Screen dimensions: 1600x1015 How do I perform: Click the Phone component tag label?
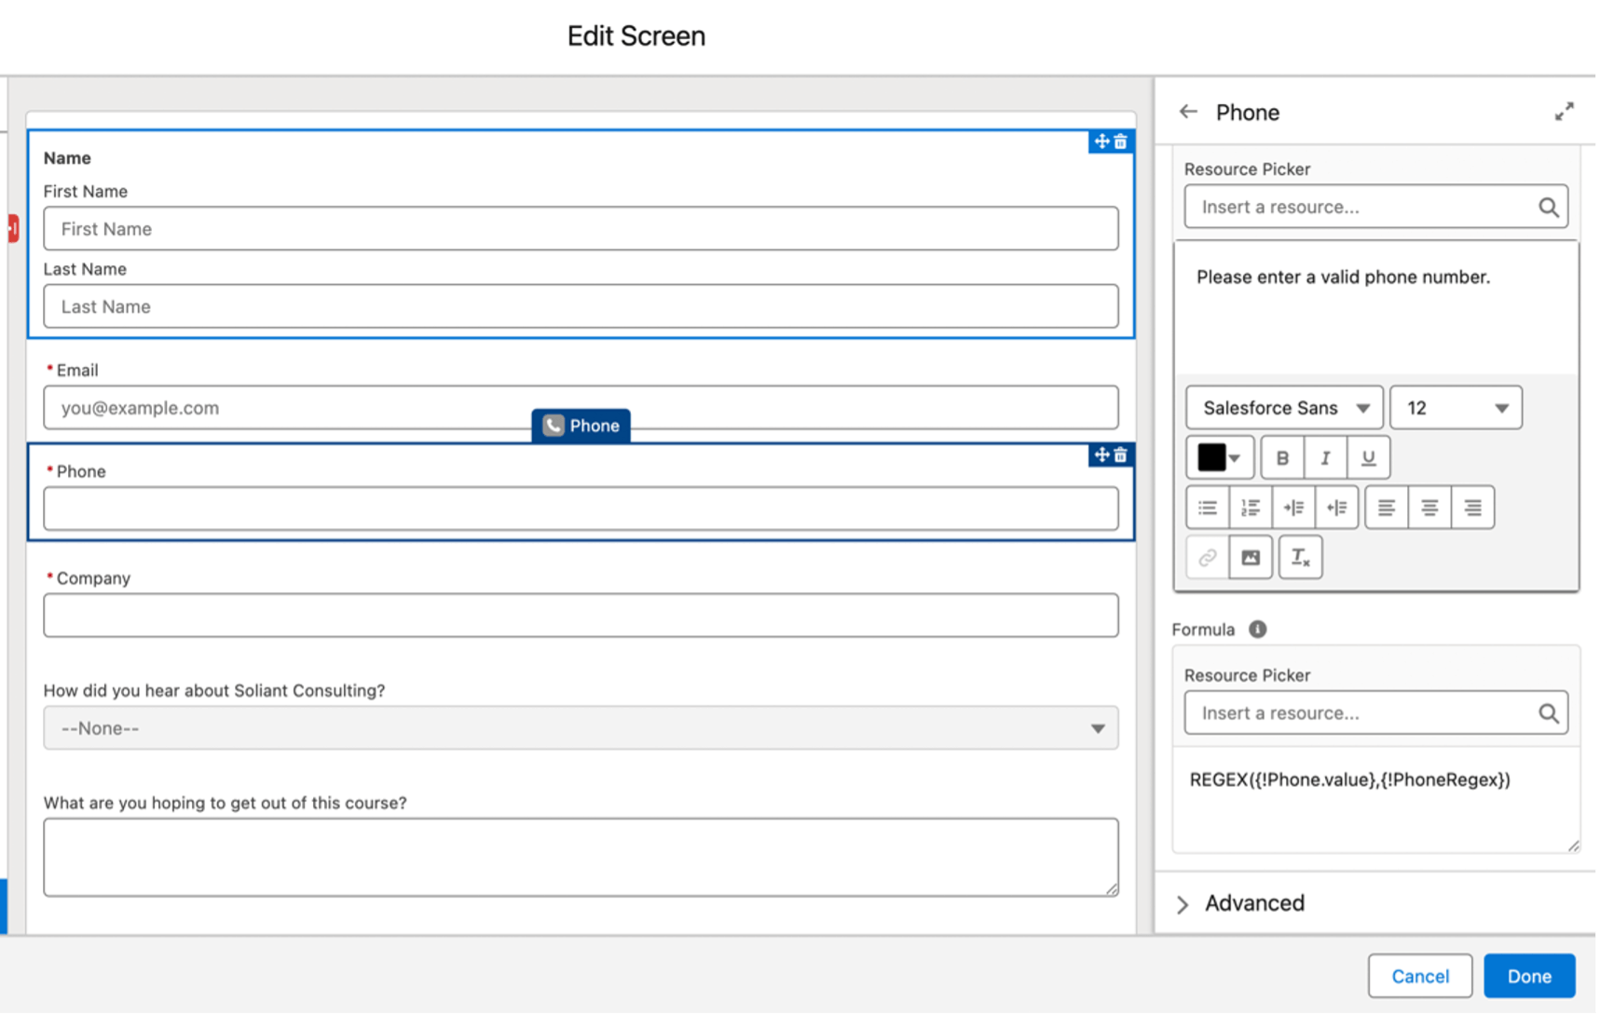tap(582, 426)
